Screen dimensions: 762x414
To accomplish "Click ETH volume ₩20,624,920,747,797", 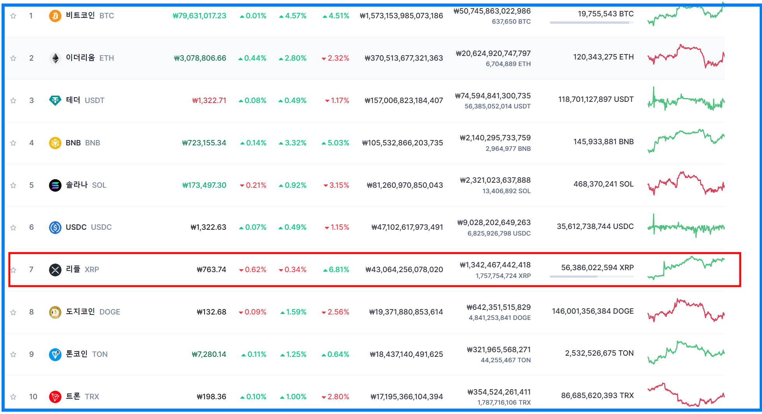I will pyautogui.click(x=493, y=53).
